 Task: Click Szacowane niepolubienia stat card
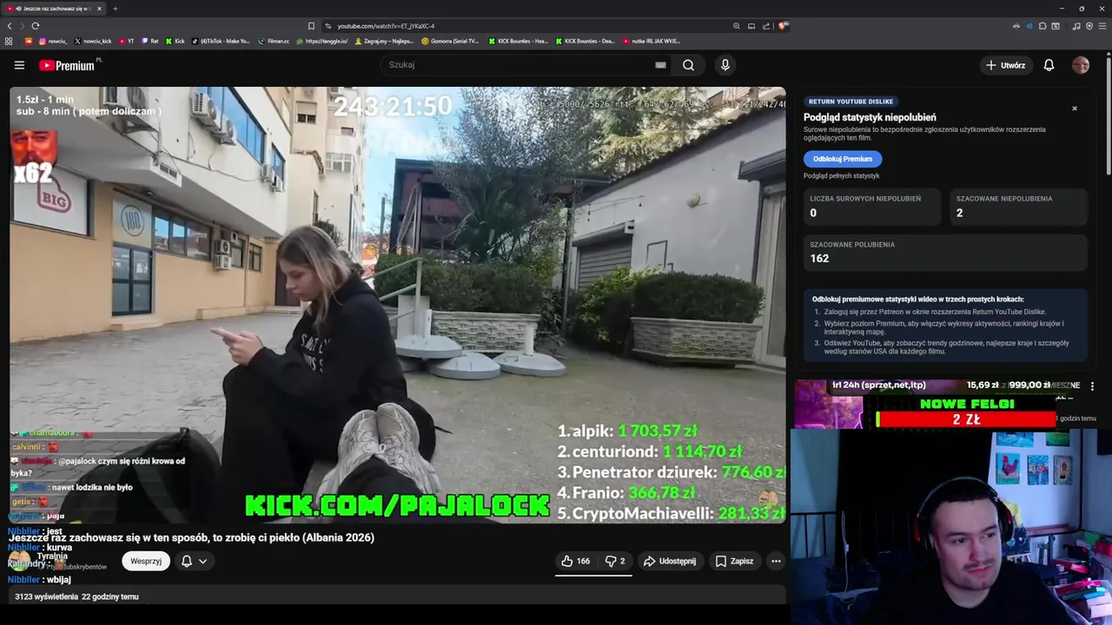coord(1018,207)
